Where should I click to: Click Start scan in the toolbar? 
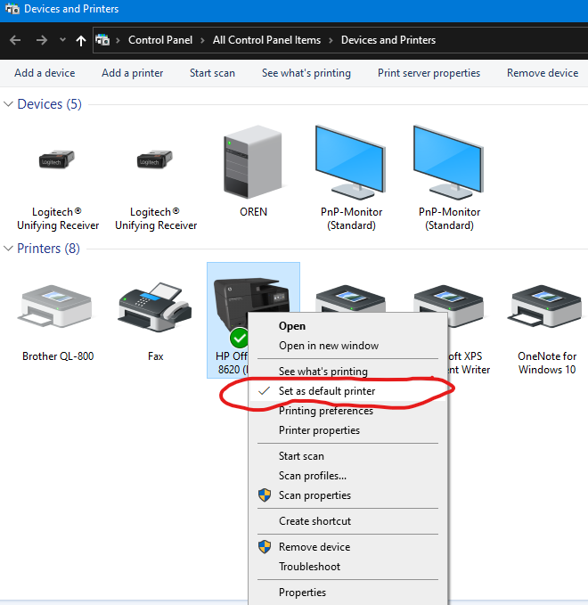point(212,73)
